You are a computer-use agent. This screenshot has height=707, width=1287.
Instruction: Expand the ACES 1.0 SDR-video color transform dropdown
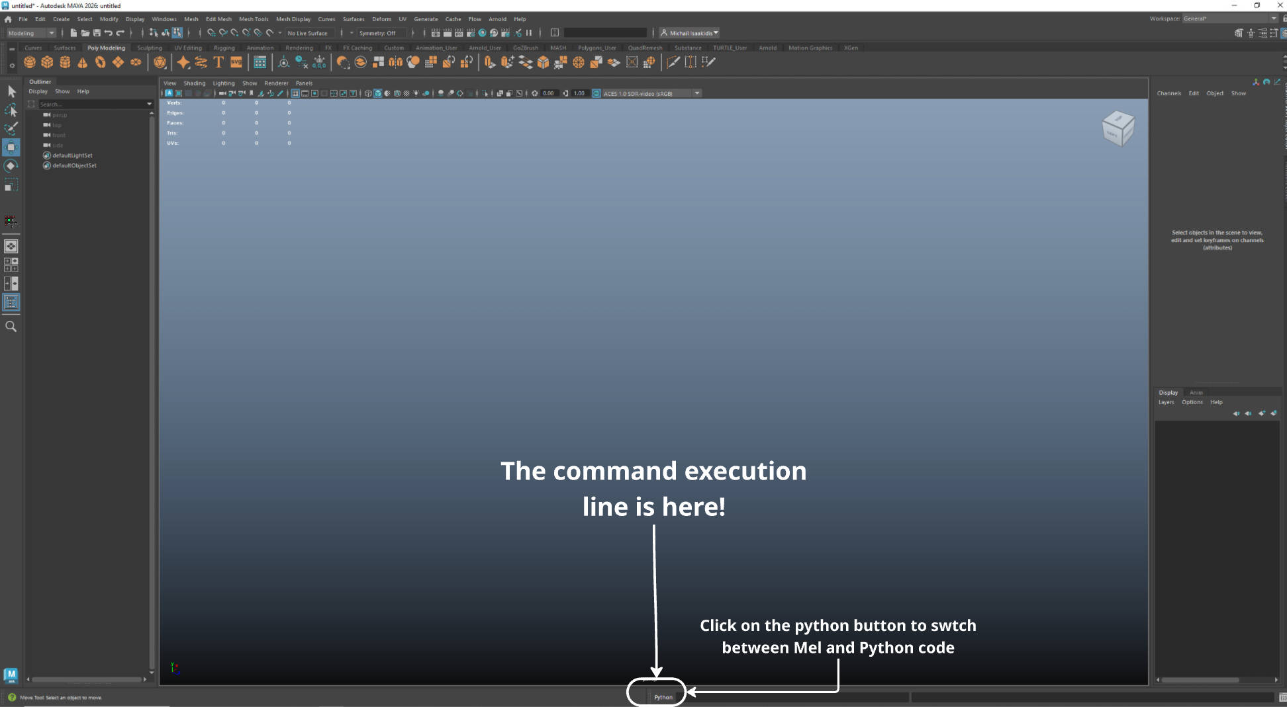tap(697, 93)
